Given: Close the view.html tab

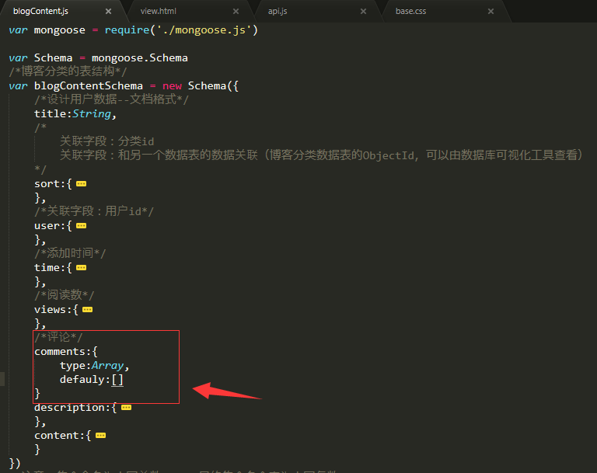Looking at the screenshot, I should coord(236,11).
